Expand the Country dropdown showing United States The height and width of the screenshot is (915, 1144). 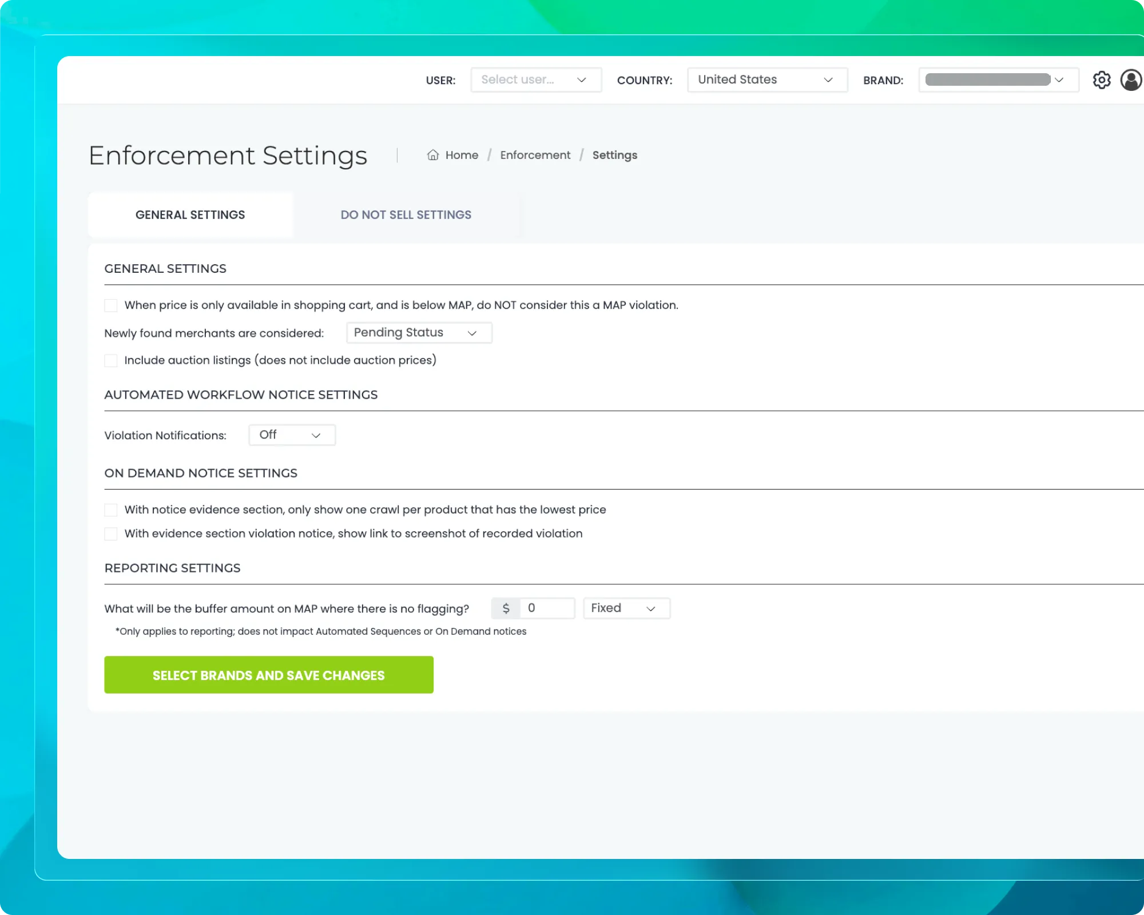pos(766,80)
